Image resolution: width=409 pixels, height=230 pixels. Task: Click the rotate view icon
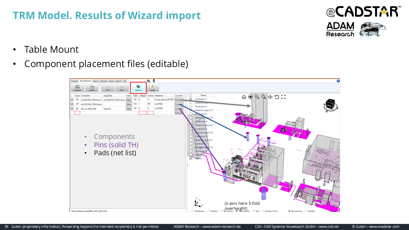point(277,97)
